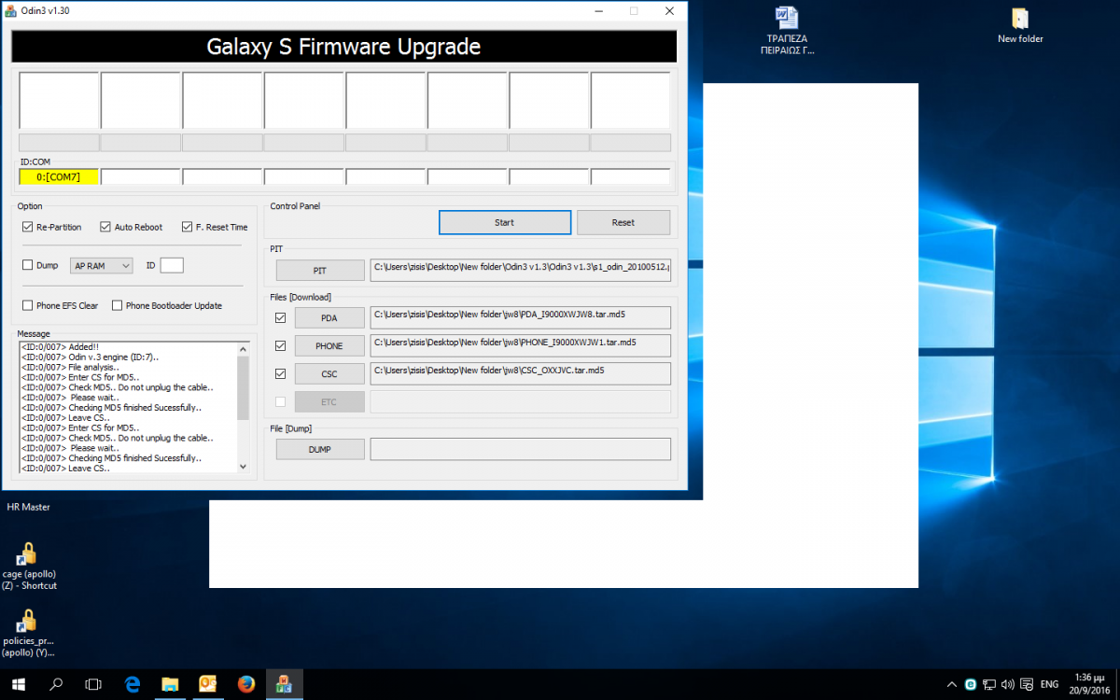Image resolution: width=1120 pixels, height=700 pixels.
Task: Open the network tray icon
Action: [x=989, y=684]
